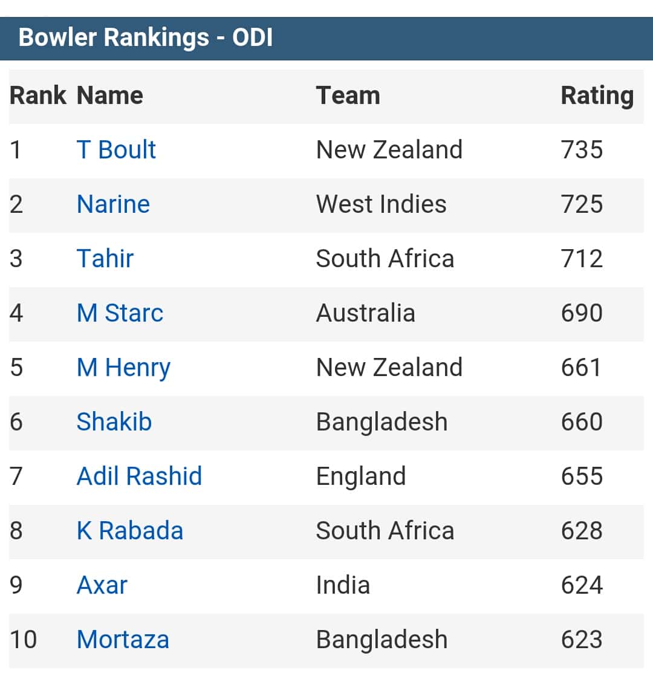The height and width of the screenshot is (679, 653).
Task: Click the Rank column header
Action: coord(38,96)
